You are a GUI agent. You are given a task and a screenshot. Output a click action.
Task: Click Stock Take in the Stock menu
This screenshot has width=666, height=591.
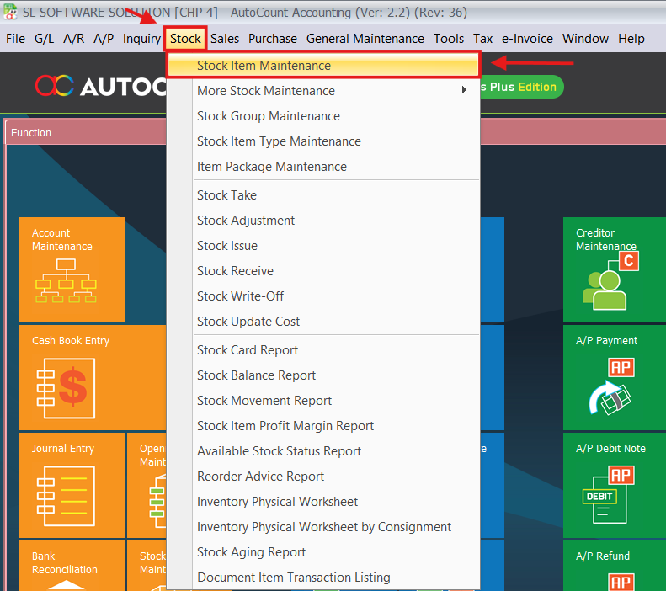pos(226,195)
